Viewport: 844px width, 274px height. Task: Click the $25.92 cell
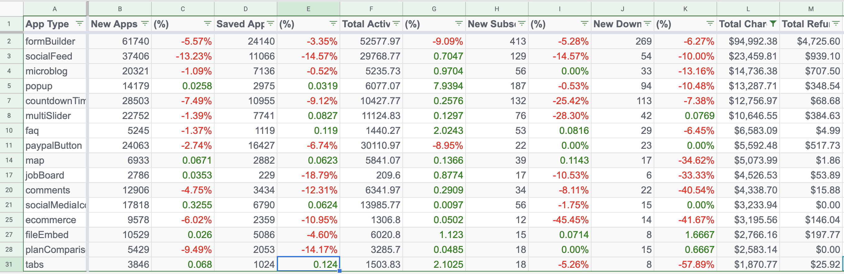click(x=811, y=264)
